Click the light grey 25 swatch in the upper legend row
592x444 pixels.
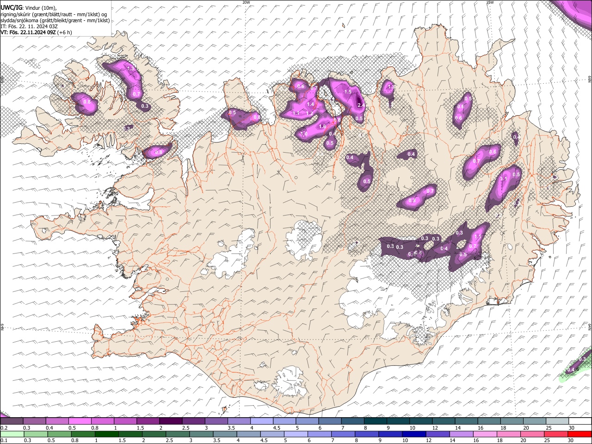(x=557, y=421)
